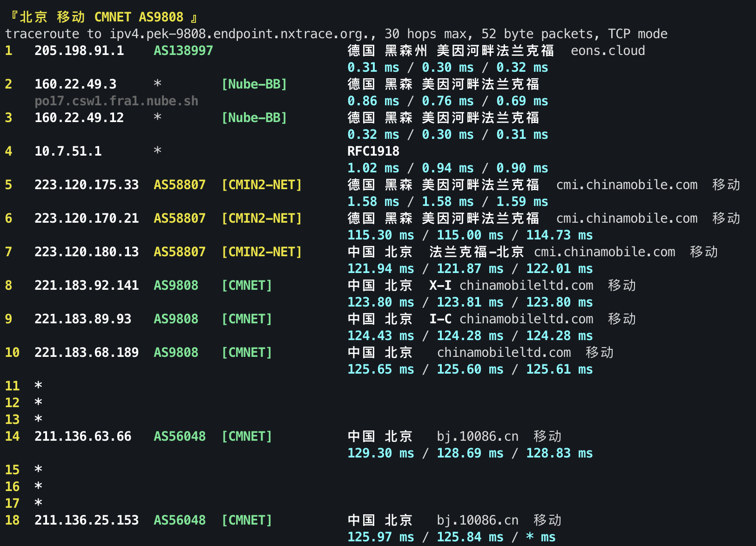Click bj.10086.cn hostname on hop 18
Screen dimensions: 756x546
477,520
